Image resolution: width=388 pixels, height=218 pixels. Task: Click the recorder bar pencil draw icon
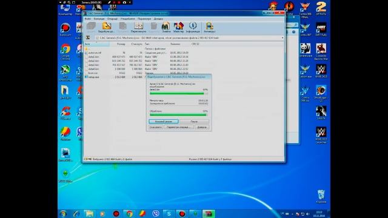click(109, 2)
